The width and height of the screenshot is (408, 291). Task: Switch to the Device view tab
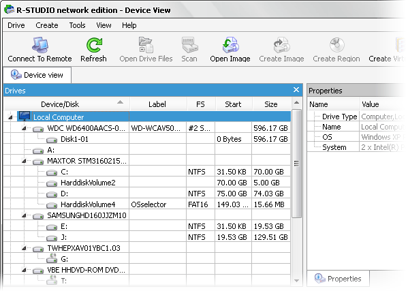tap(37, 75)
